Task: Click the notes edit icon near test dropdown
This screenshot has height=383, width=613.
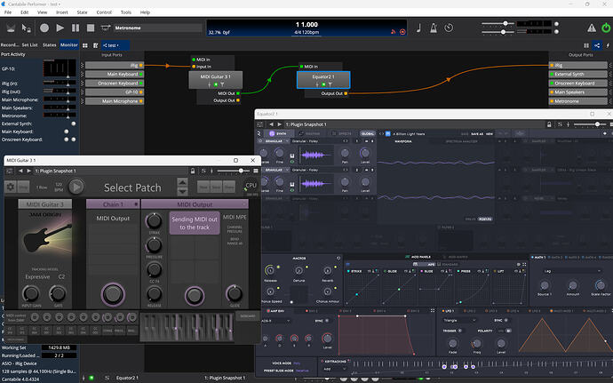Action: click(x=95, y=45)
